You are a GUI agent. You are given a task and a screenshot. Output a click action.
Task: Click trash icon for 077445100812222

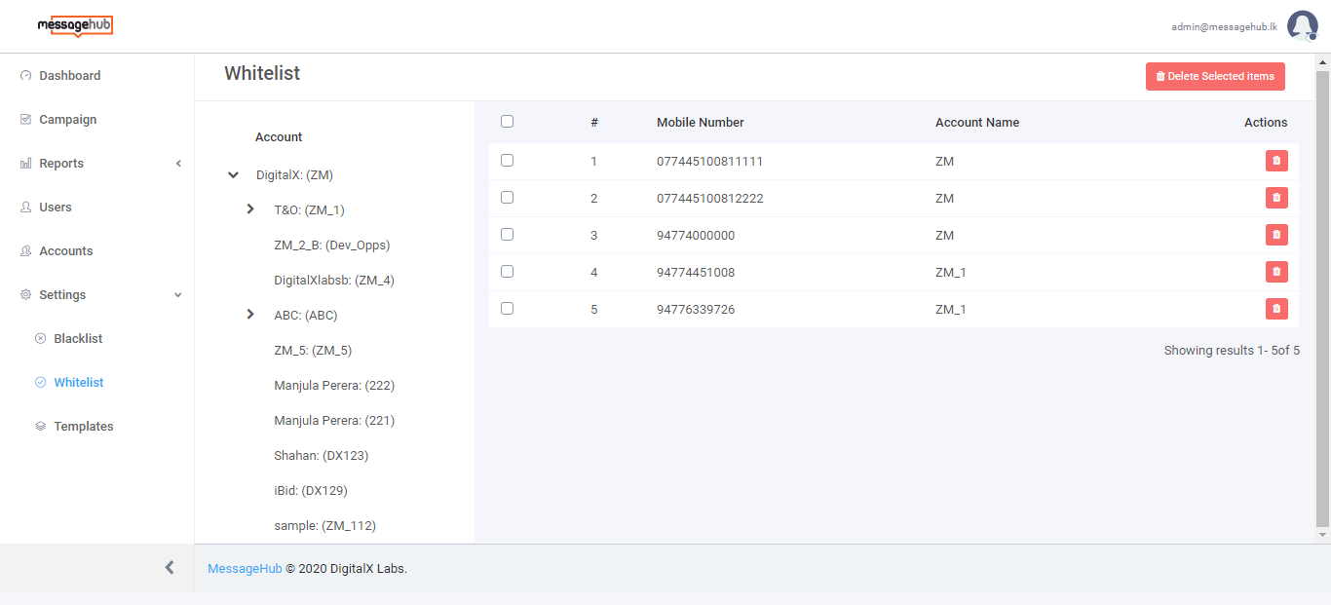(1275, 198)
